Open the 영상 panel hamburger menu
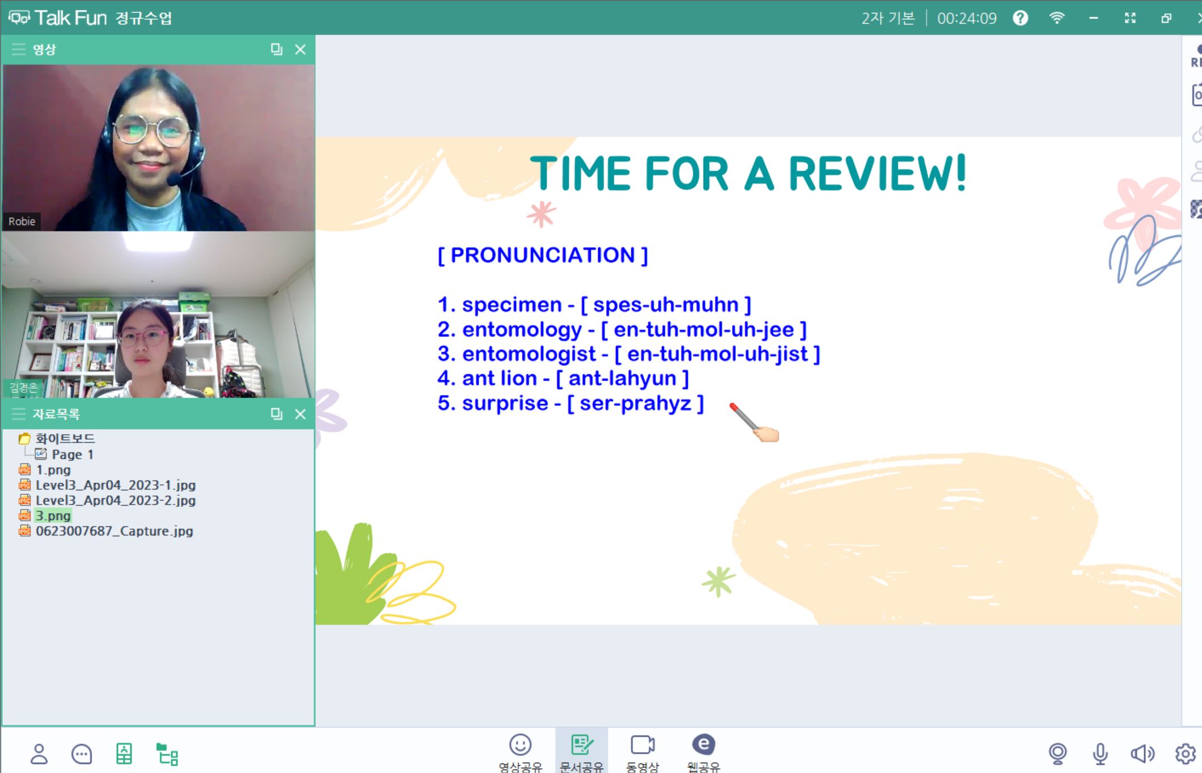The height and width of the screenshot is (773, 1202). pyautogui.click(x=19, y=49)
